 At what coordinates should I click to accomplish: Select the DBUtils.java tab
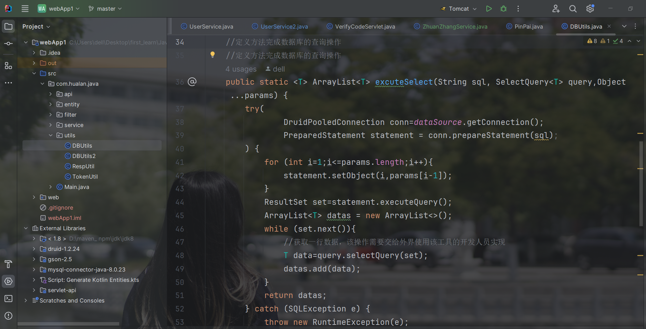[586, 26]
